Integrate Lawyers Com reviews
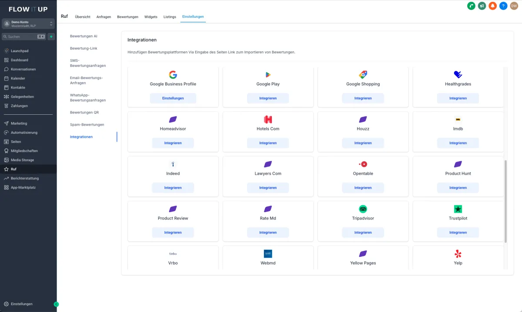 (x=268, y=188)
